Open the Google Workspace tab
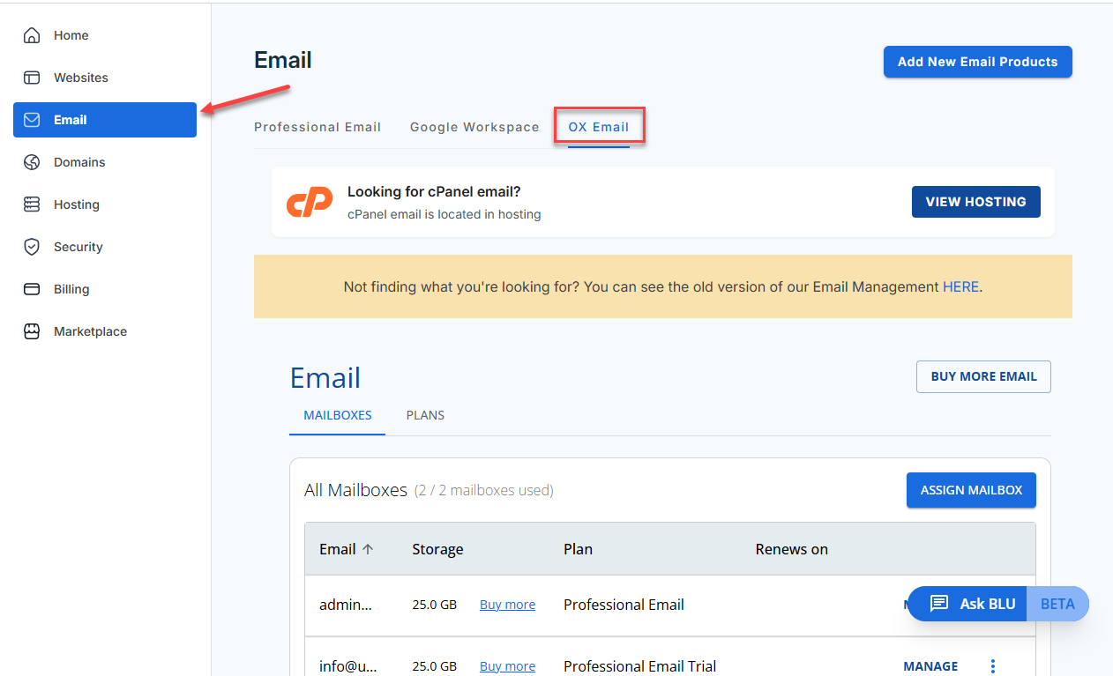This screenshot has height=676, width=1113. (474, 127)
